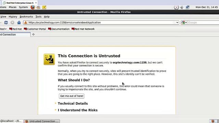The height and width of the screenshot is (123, 219).
Task: Open a new tab with the plus button
Action: tap(33, 34)
